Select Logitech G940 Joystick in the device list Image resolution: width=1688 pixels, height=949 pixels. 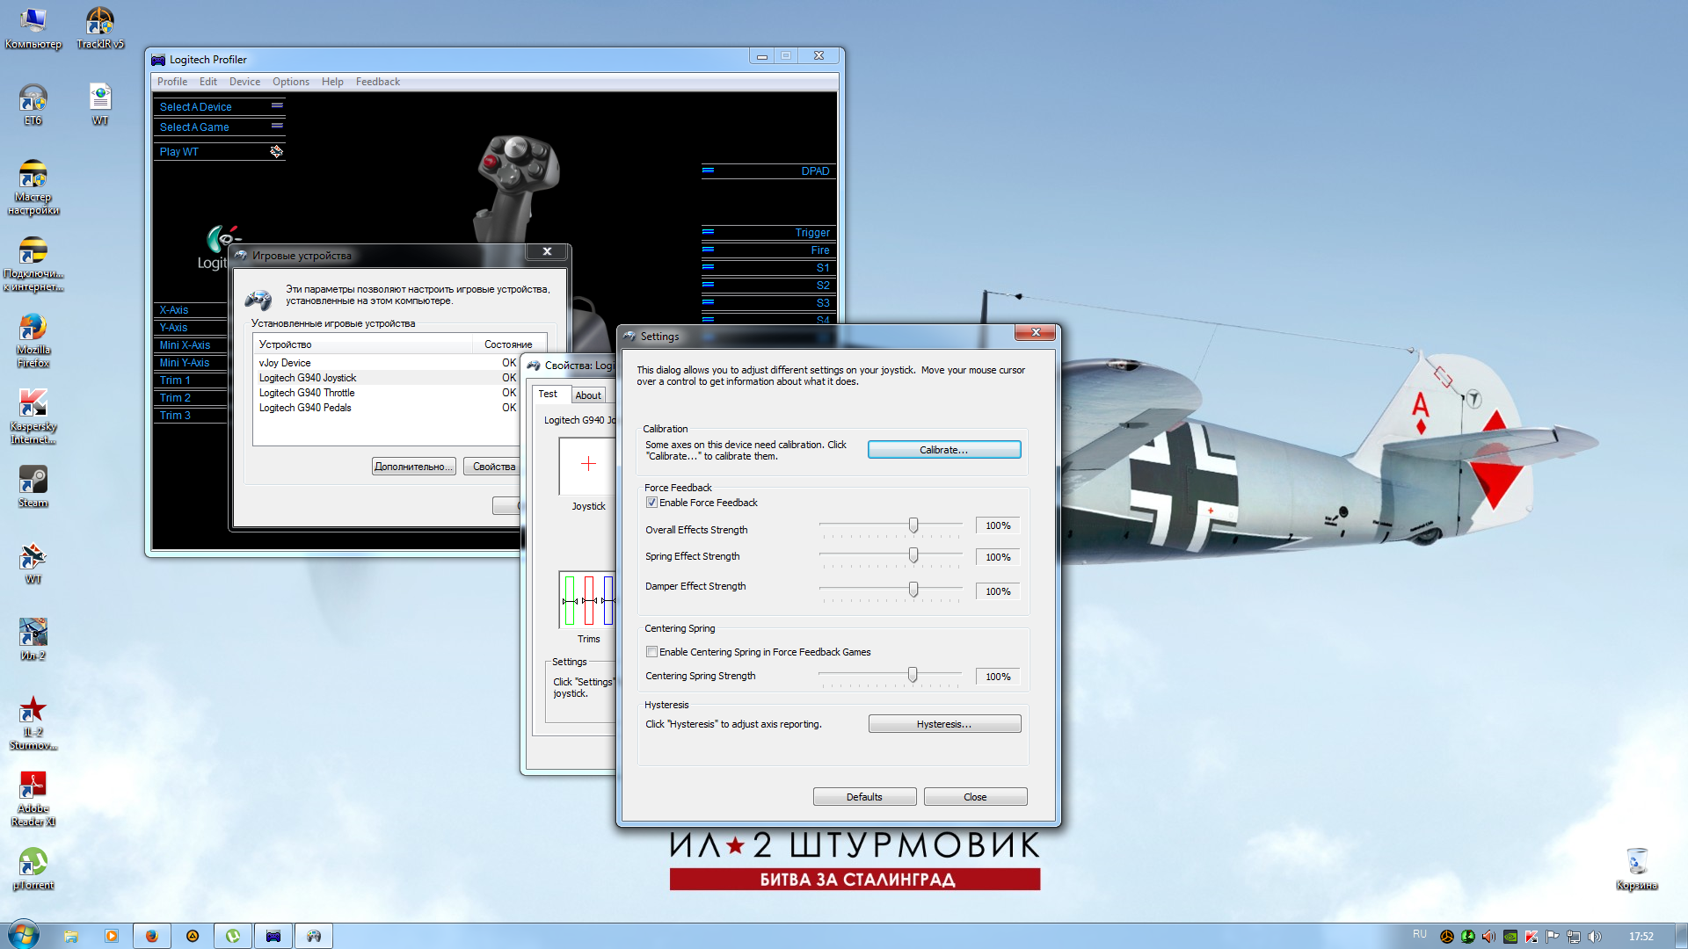[386, 378]
